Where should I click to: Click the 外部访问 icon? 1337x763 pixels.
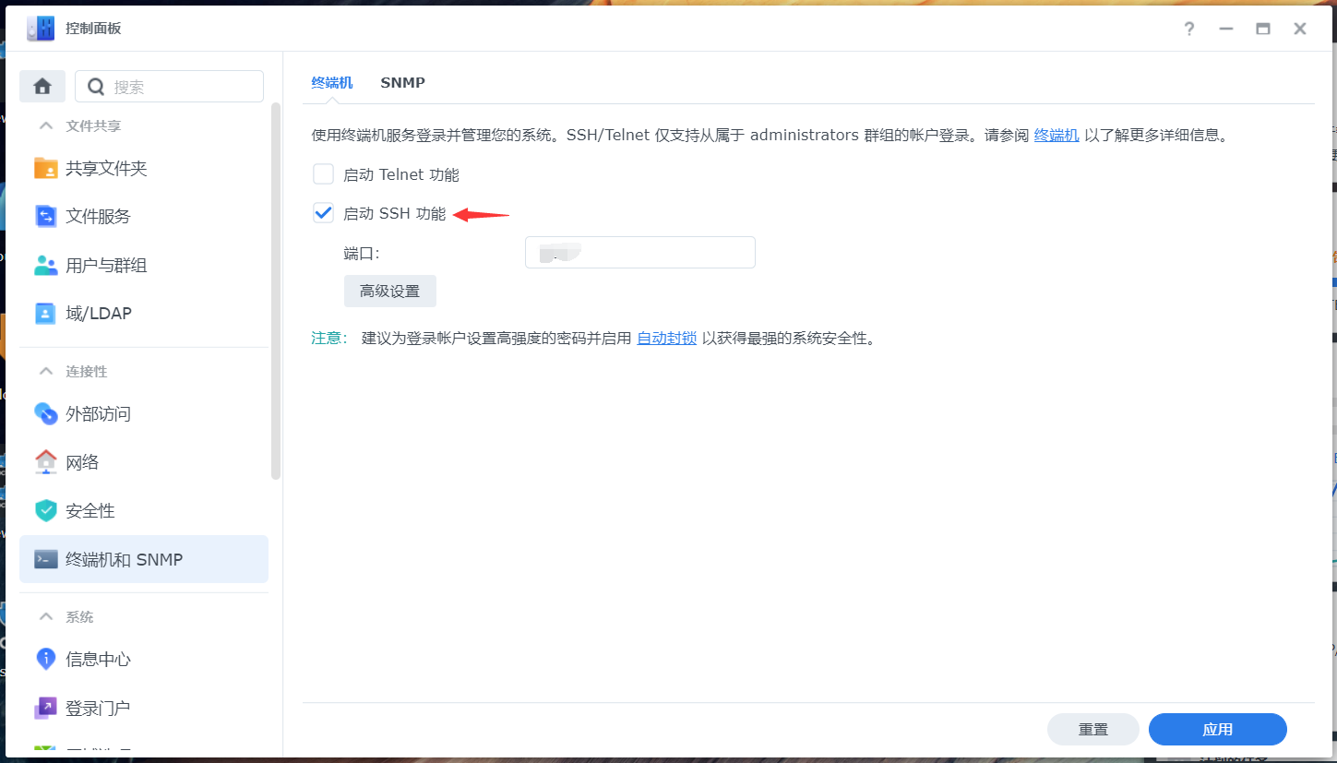(x=45, y=413)
